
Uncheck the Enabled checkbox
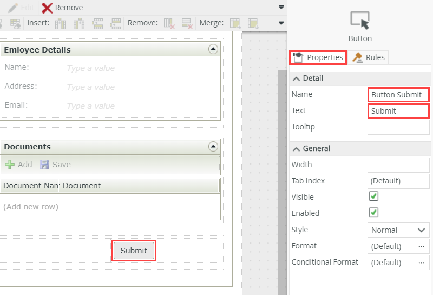click(x=373, y=213)
